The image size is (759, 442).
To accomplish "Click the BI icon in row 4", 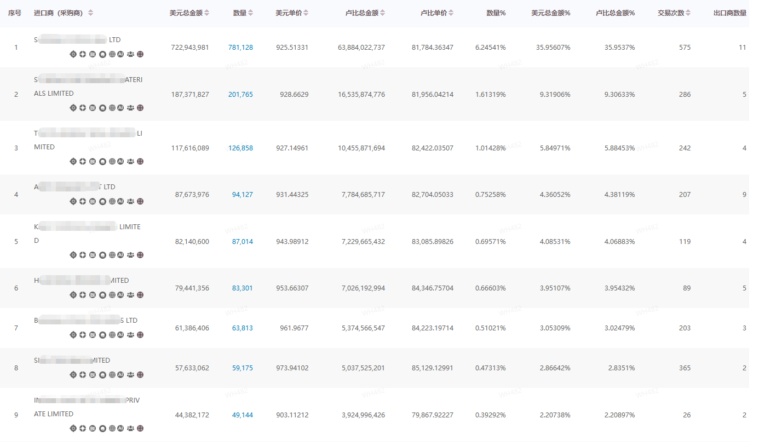I will point(93,201).
